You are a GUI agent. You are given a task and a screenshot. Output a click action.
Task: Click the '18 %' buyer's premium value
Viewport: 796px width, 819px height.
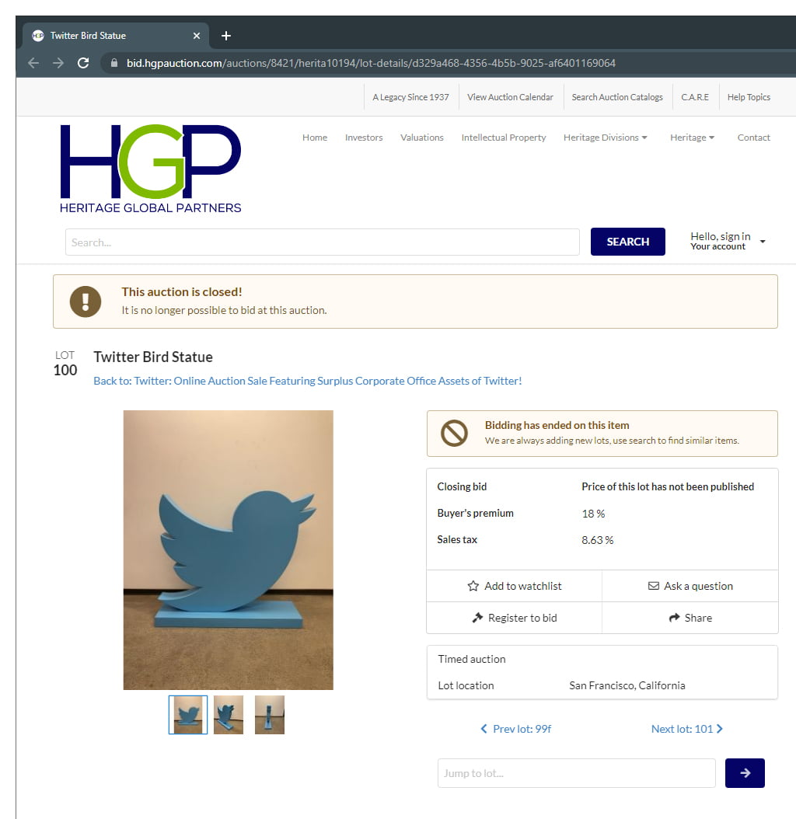tap(593, 514)
